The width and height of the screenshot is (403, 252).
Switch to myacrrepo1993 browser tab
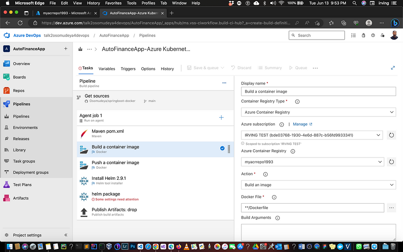66,13
